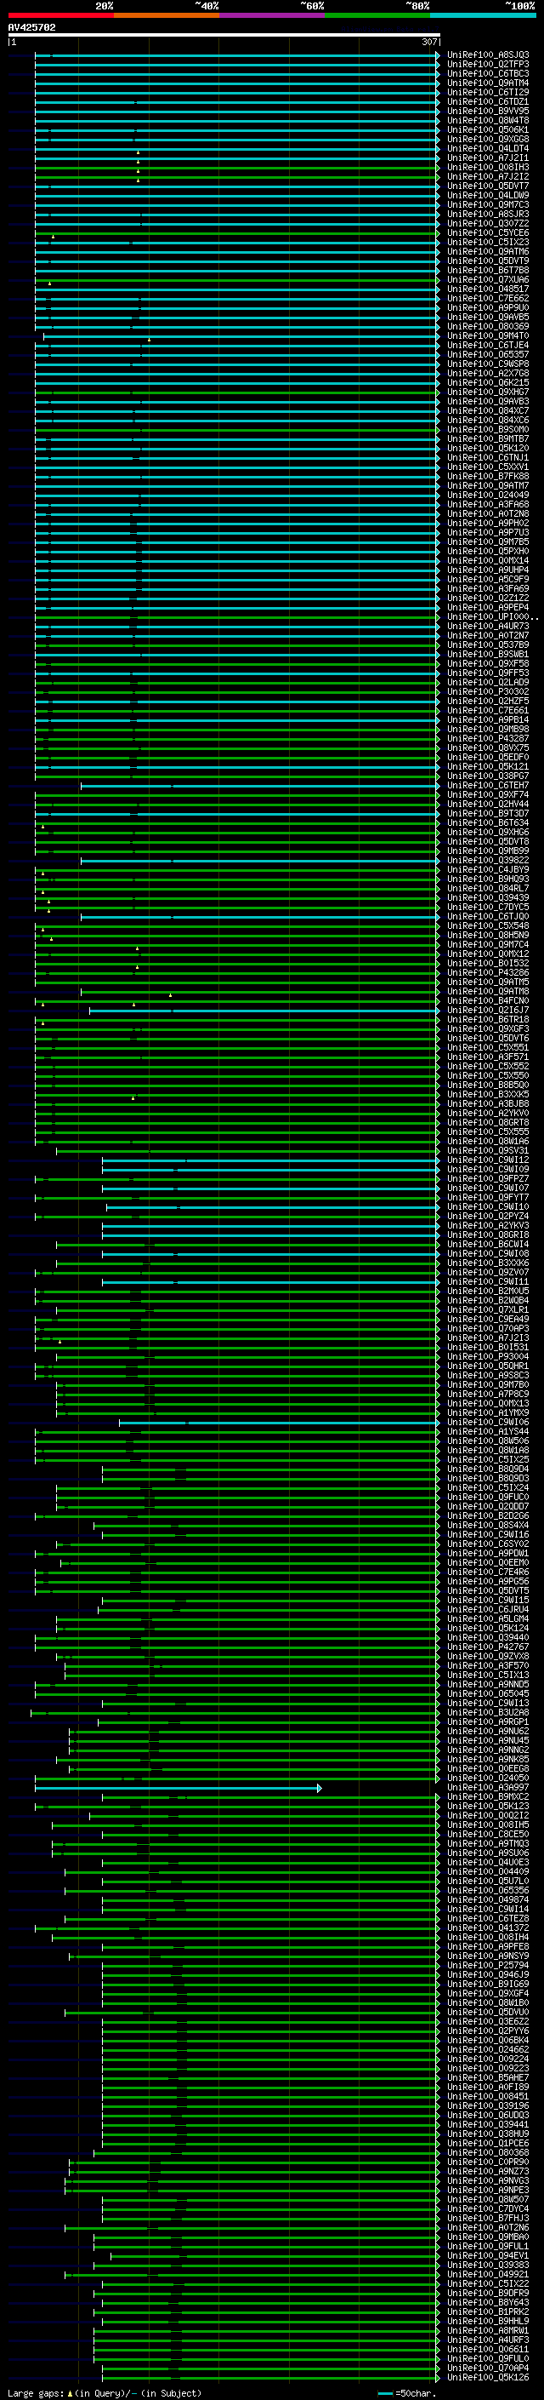This screenshot has height=2400, width=544.
Task: Select hit label UniRef100_C9WI09
Action: 488,1169
